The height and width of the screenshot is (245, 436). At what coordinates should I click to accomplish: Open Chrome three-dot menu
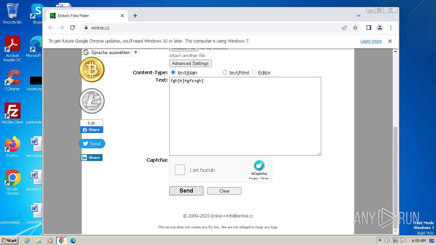pos(391,28)
